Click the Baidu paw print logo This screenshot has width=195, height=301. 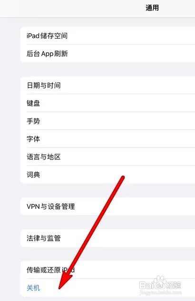pyautogui.click(x=160, y=281)
